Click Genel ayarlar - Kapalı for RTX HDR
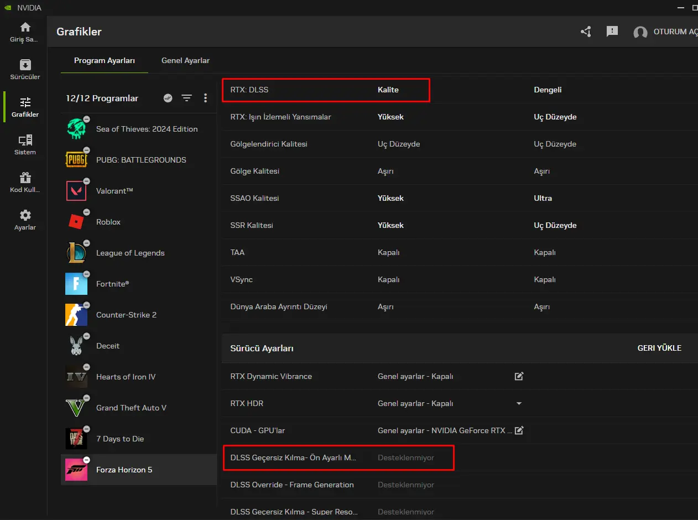 click(415, 403)
